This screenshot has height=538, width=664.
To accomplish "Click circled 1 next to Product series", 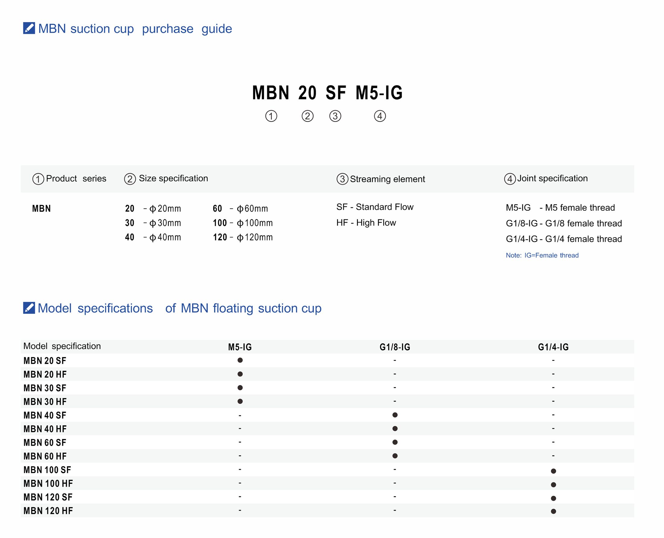I will pos(38,179).
